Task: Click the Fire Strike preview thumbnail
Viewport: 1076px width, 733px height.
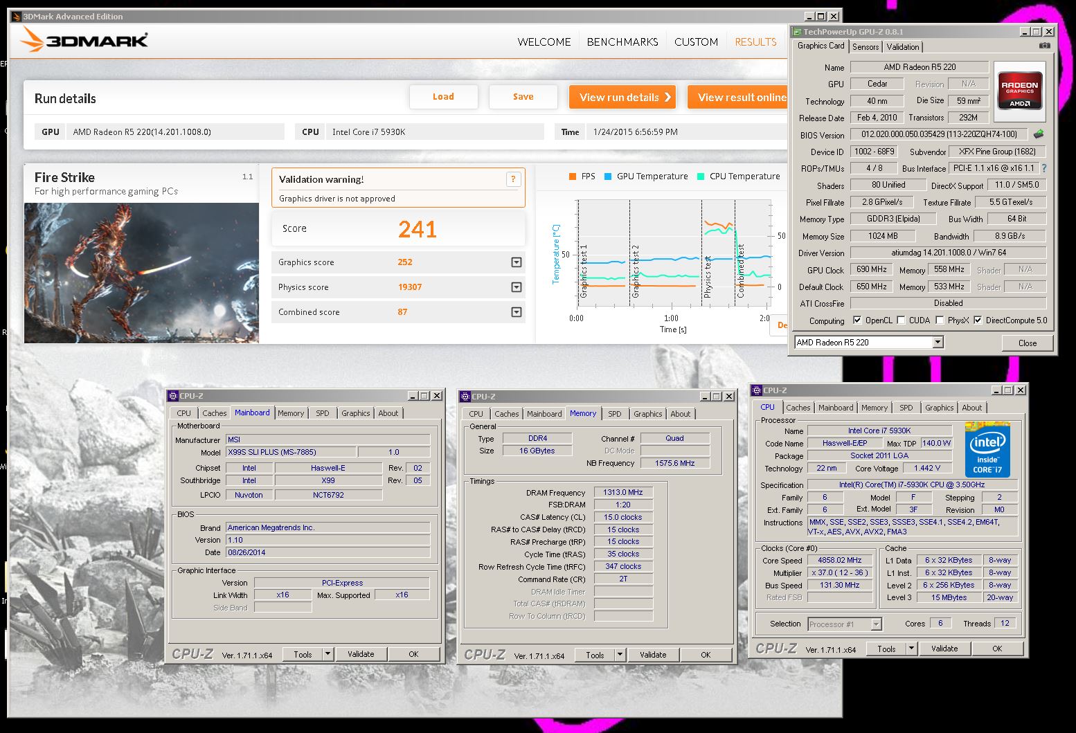Action: [142, 273]
